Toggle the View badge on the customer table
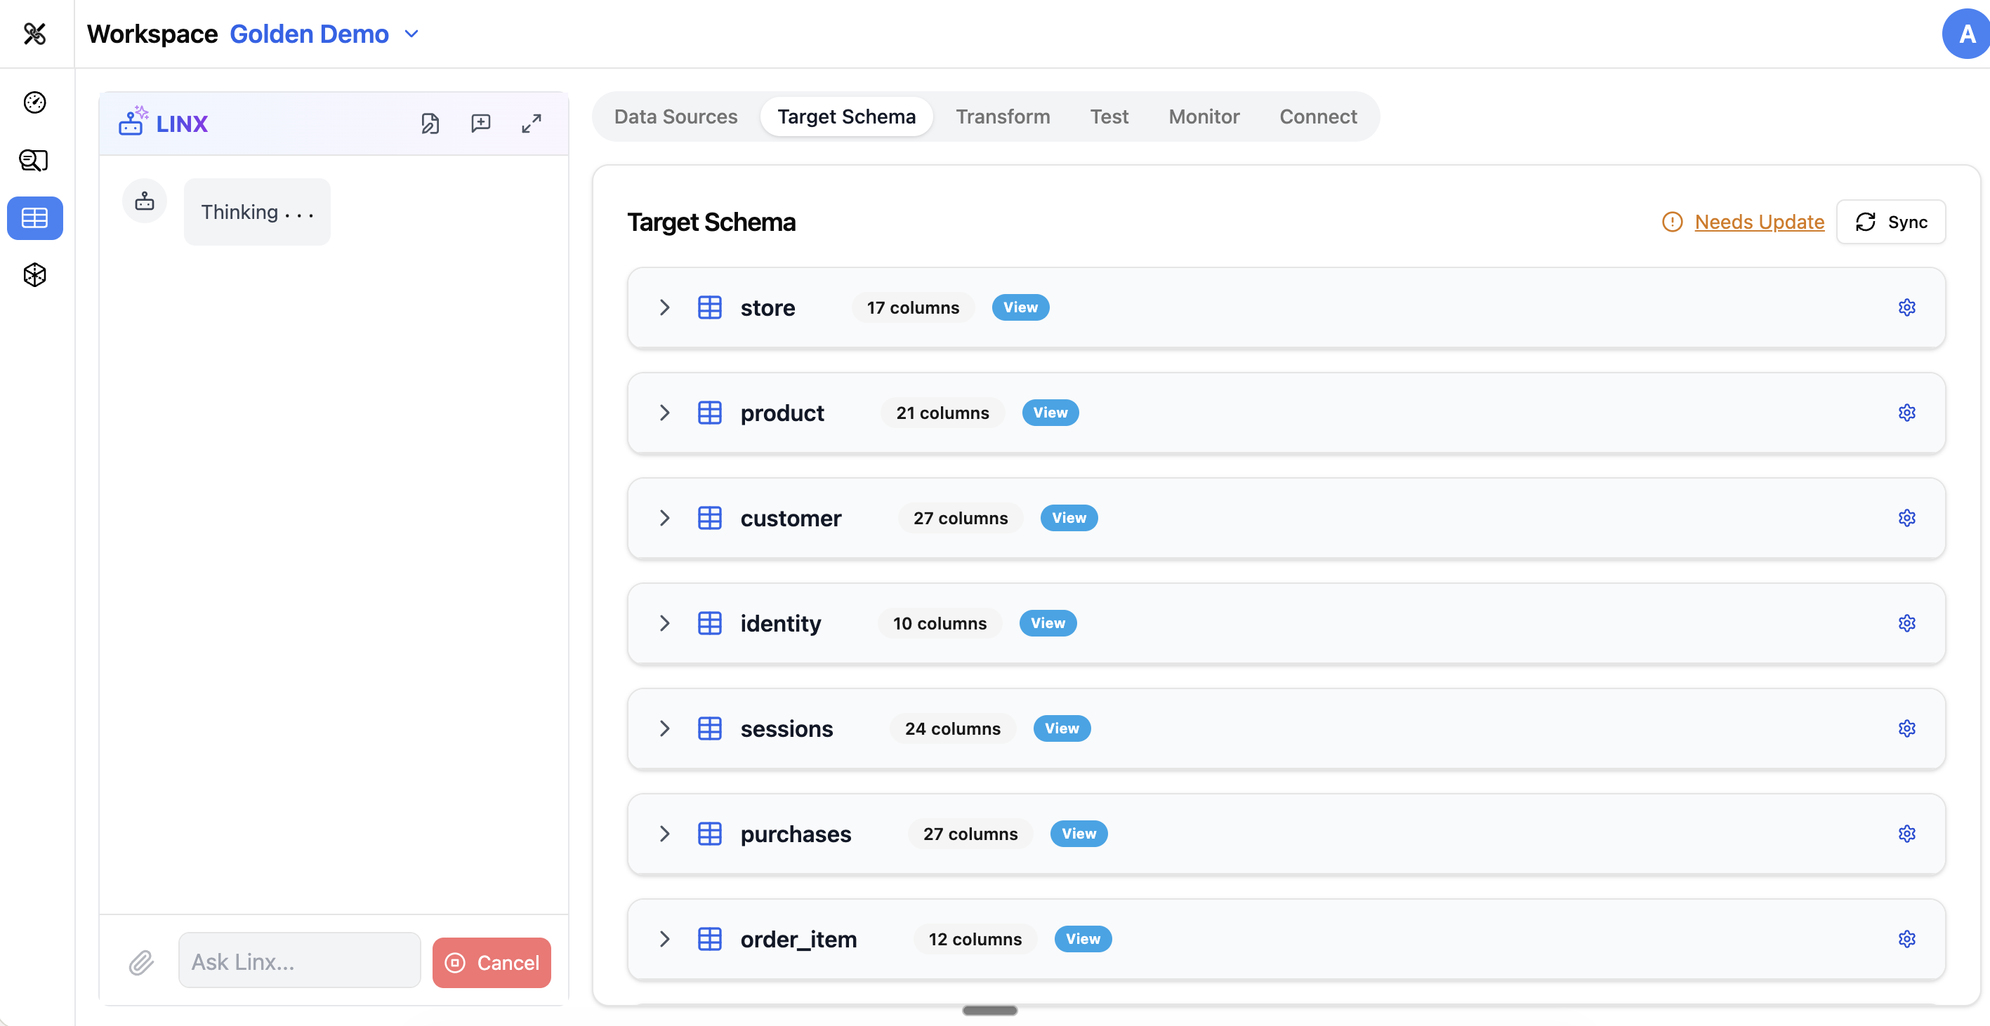The width and height of the screenshot is (1990, 1026). [x=1069, y=517]
